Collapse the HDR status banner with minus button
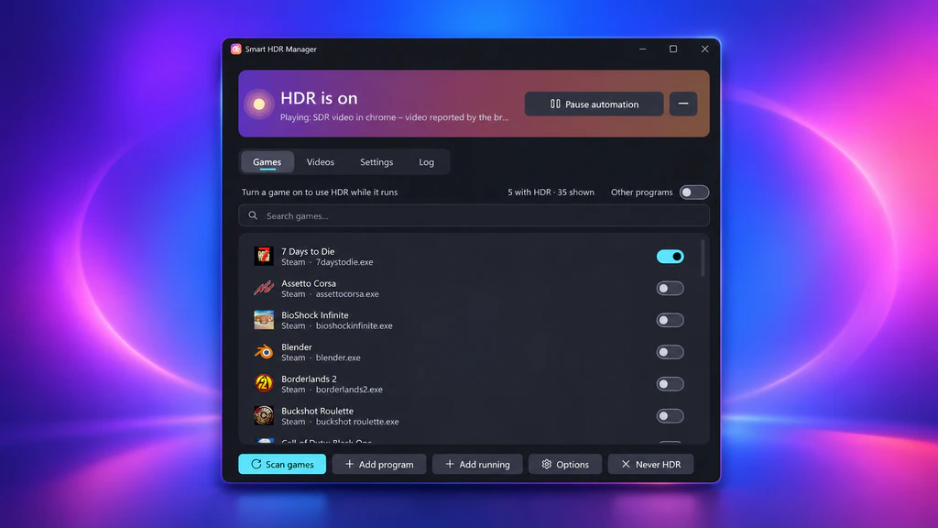 [x=683, y=104]
